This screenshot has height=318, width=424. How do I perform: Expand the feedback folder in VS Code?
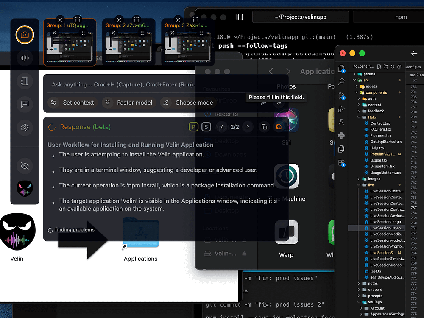pos(377,111)
